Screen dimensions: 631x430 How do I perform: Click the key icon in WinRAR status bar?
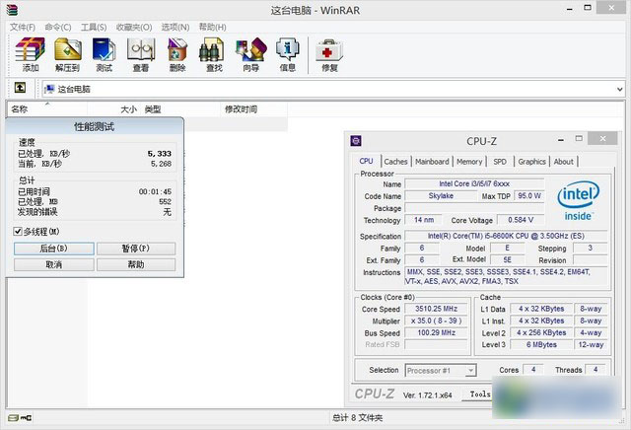click(27, 418)
